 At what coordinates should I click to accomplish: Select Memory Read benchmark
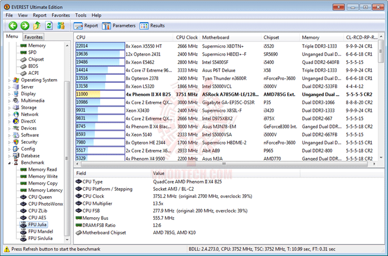[x=43, y=169]
